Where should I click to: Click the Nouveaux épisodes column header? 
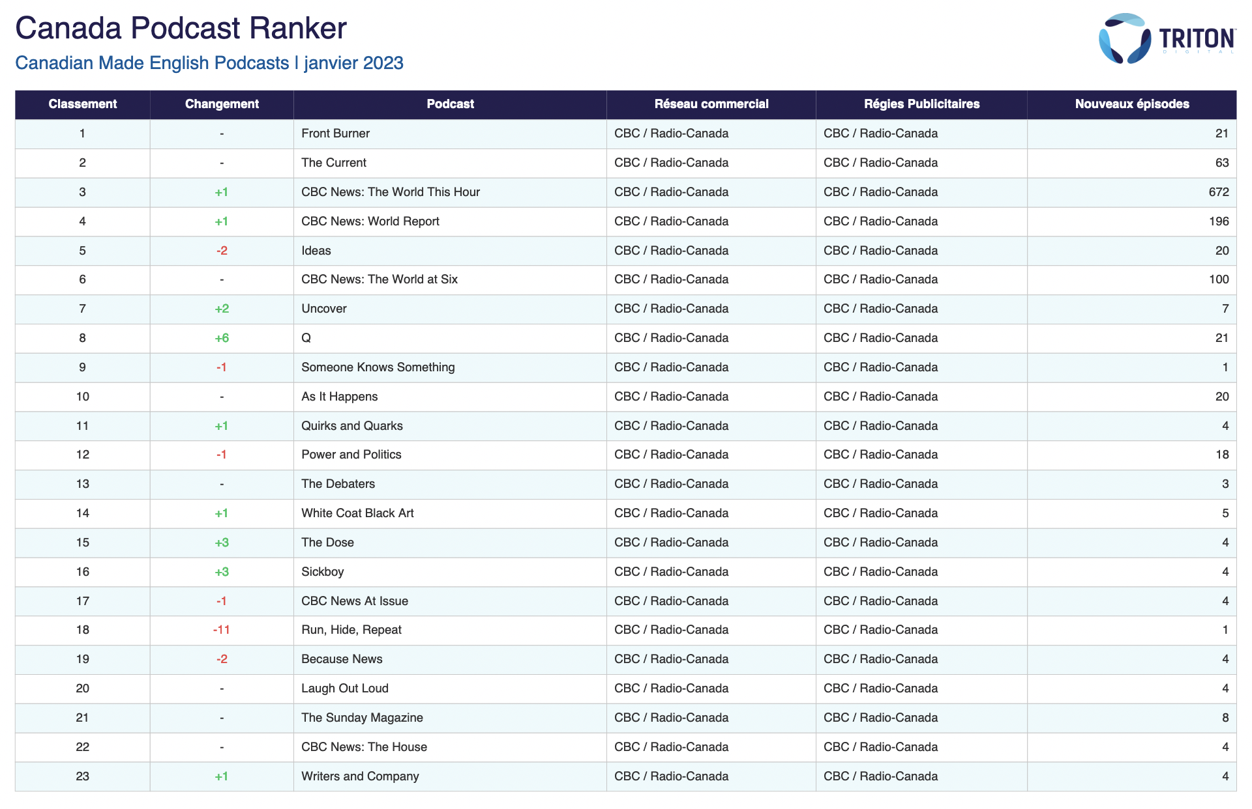[x=1131, y=104]
